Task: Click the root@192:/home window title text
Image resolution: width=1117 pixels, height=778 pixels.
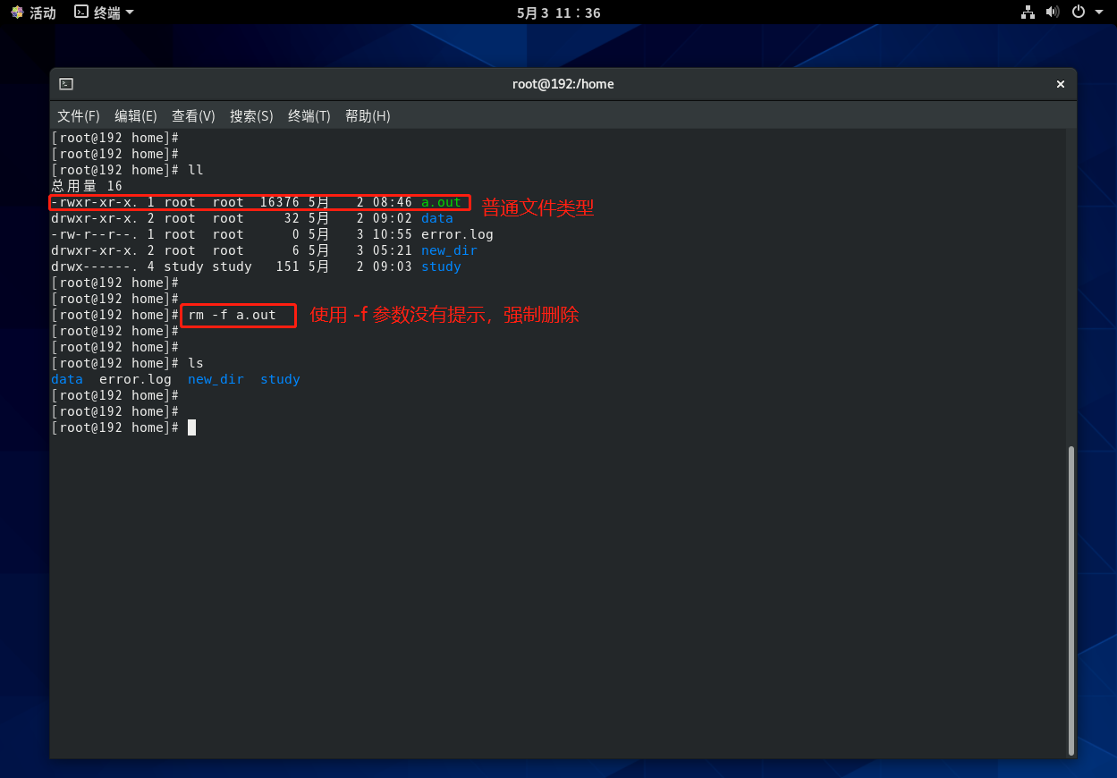Action: click(563, 84)
